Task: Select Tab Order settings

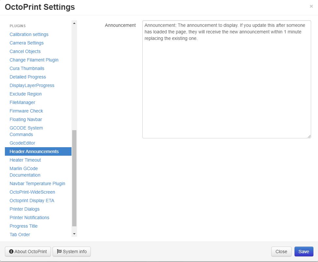Action: point(20,235)
